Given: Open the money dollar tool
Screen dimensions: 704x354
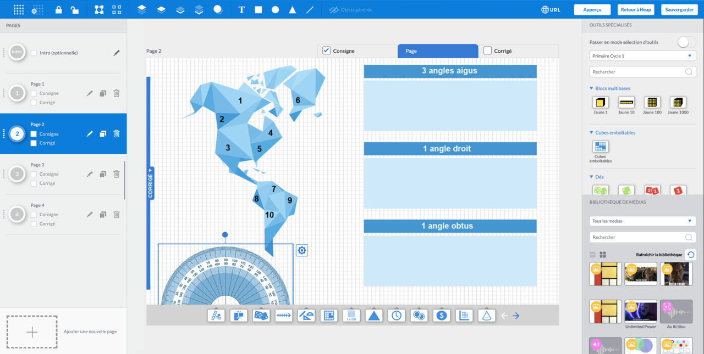Looking at the screenshot, I should (441, 316).
